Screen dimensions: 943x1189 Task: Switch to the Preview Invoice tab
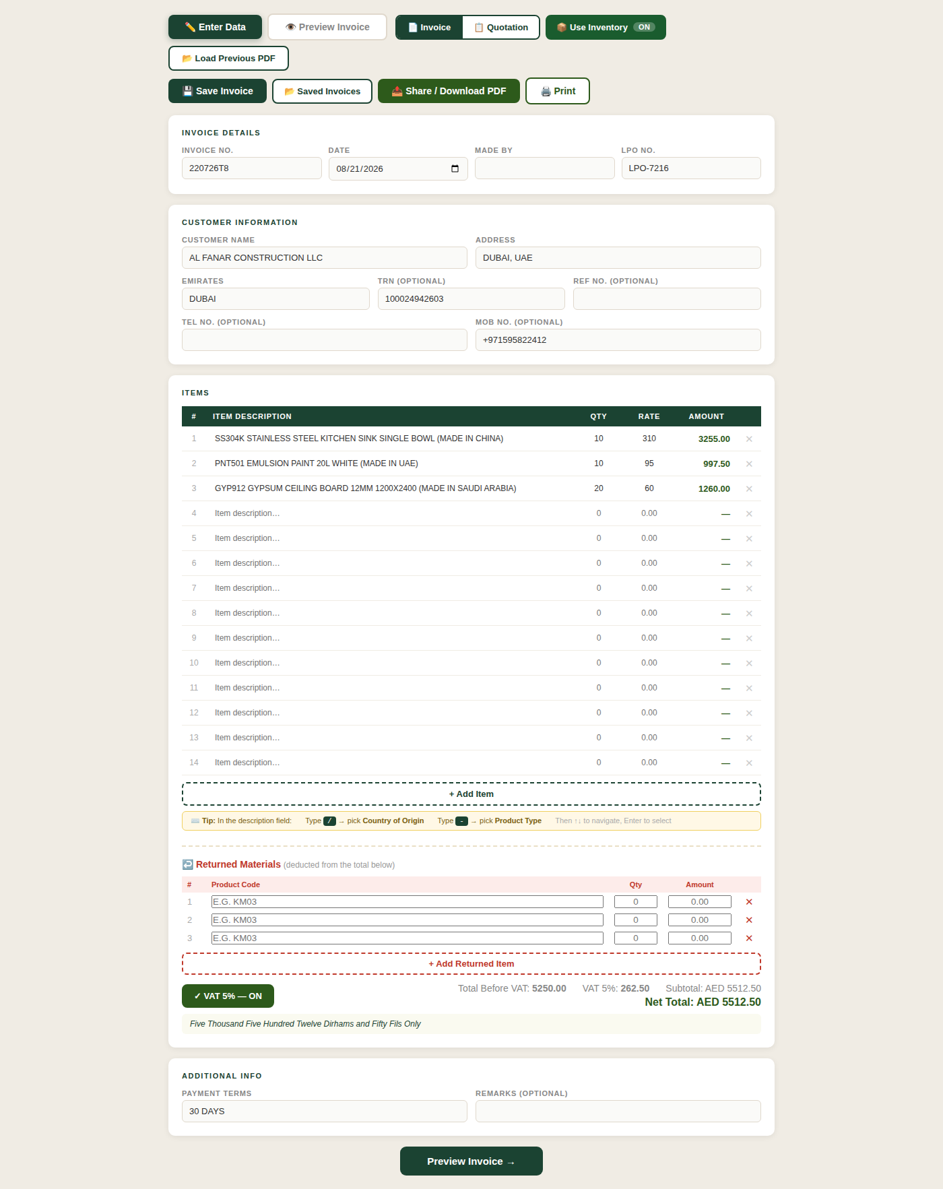pyautogui.click(x=327, y=27)
